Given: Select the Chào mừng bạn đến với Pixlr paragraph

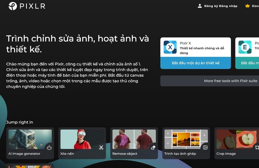Looking at the screenshot, I should click(x=77, y=75).
